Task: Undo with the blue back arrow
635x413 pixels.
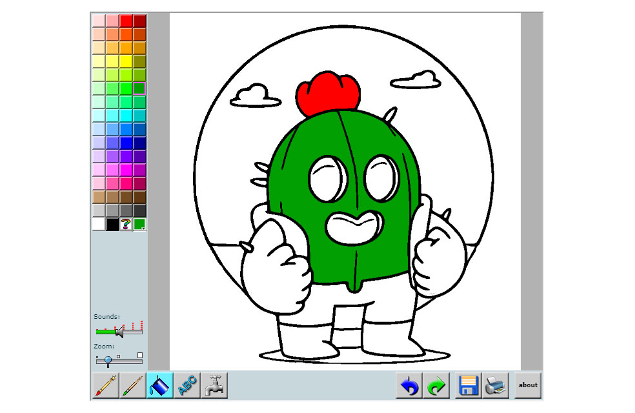Action: click(409, 385)
